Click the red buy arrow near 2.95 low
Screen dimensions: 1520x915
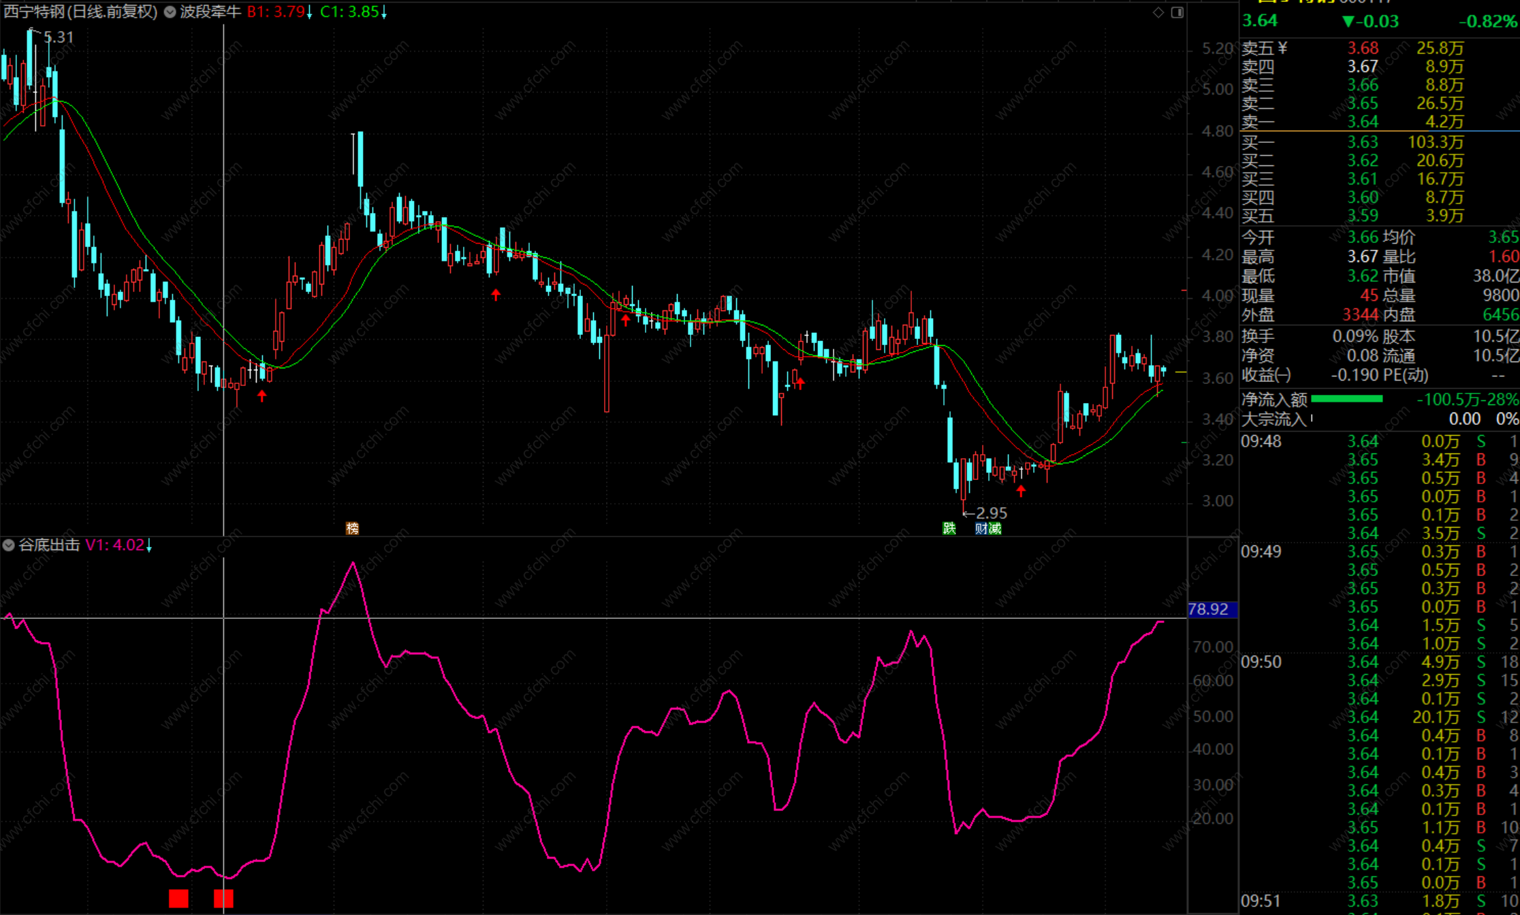tap(1020, 491)
